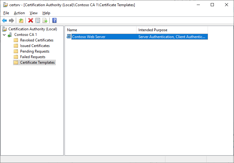This screenshot has height=163, width=234.
Task: Collapse the Contoso CA 1 tree node
Action: 4,35
